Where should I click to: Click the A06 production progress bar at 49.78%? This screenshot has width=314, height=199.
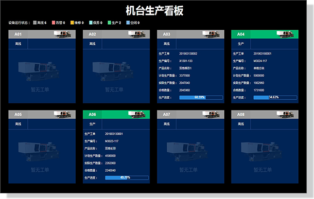127,177
